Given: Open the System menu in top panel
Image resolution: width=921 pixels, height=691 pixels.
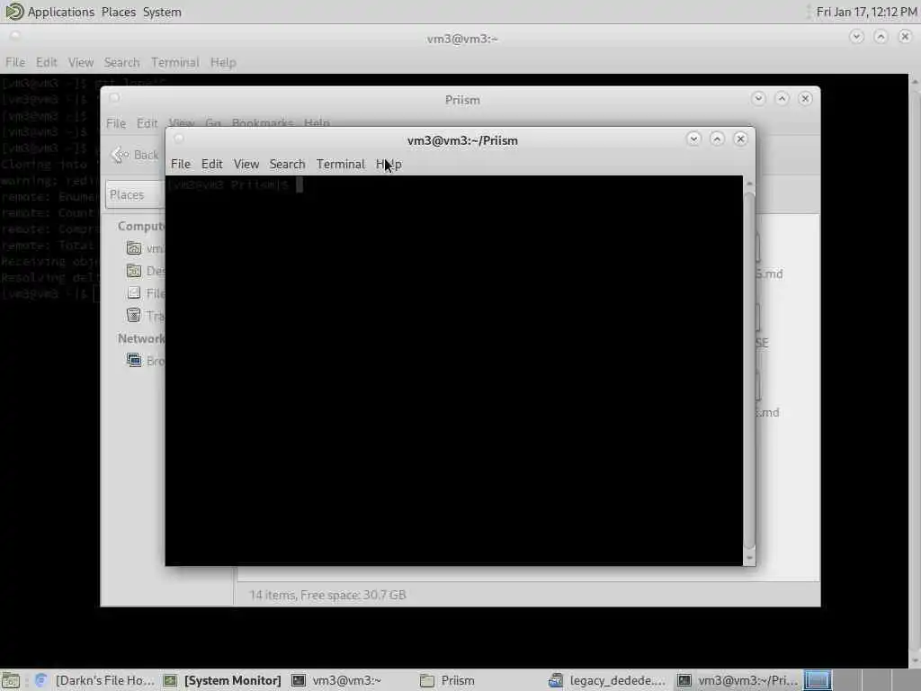Looking at the screenshot, I should [162, 12].
